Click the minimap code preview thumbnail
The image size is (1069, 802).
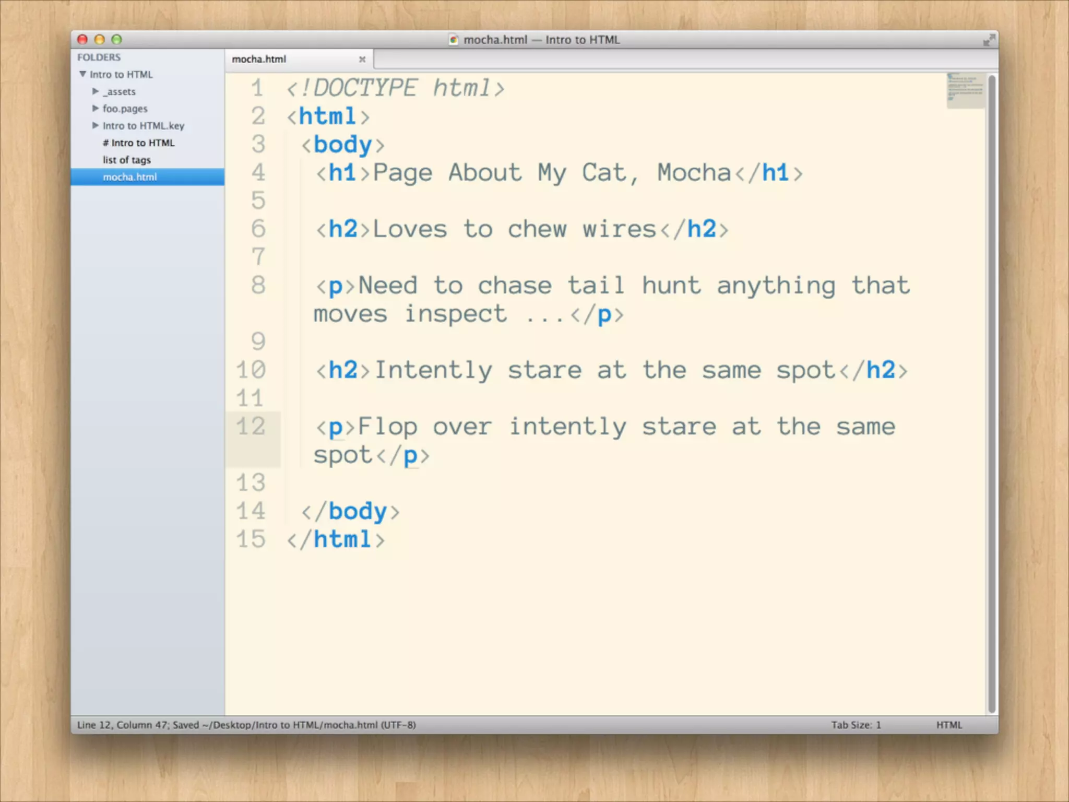click(965, 91)
